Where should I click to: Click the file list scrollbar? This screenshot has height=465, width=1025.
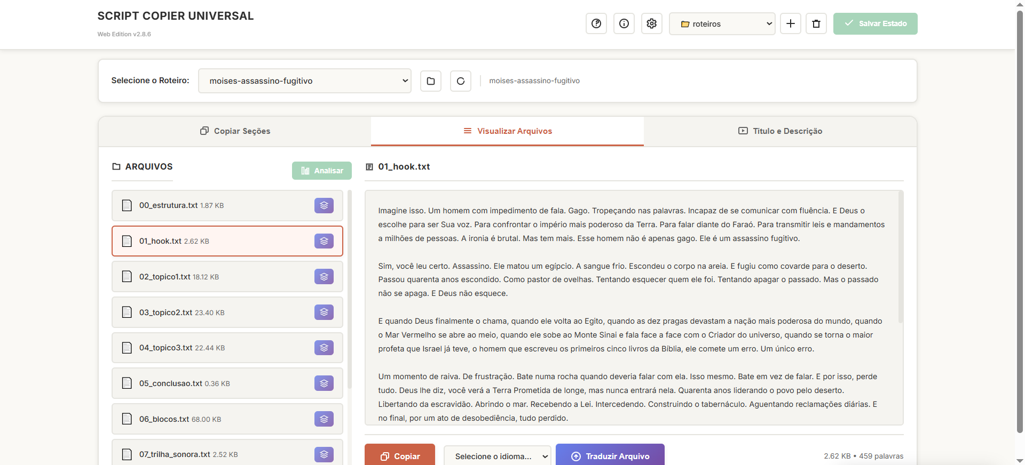pyautogui.click(x=350, y=288)
